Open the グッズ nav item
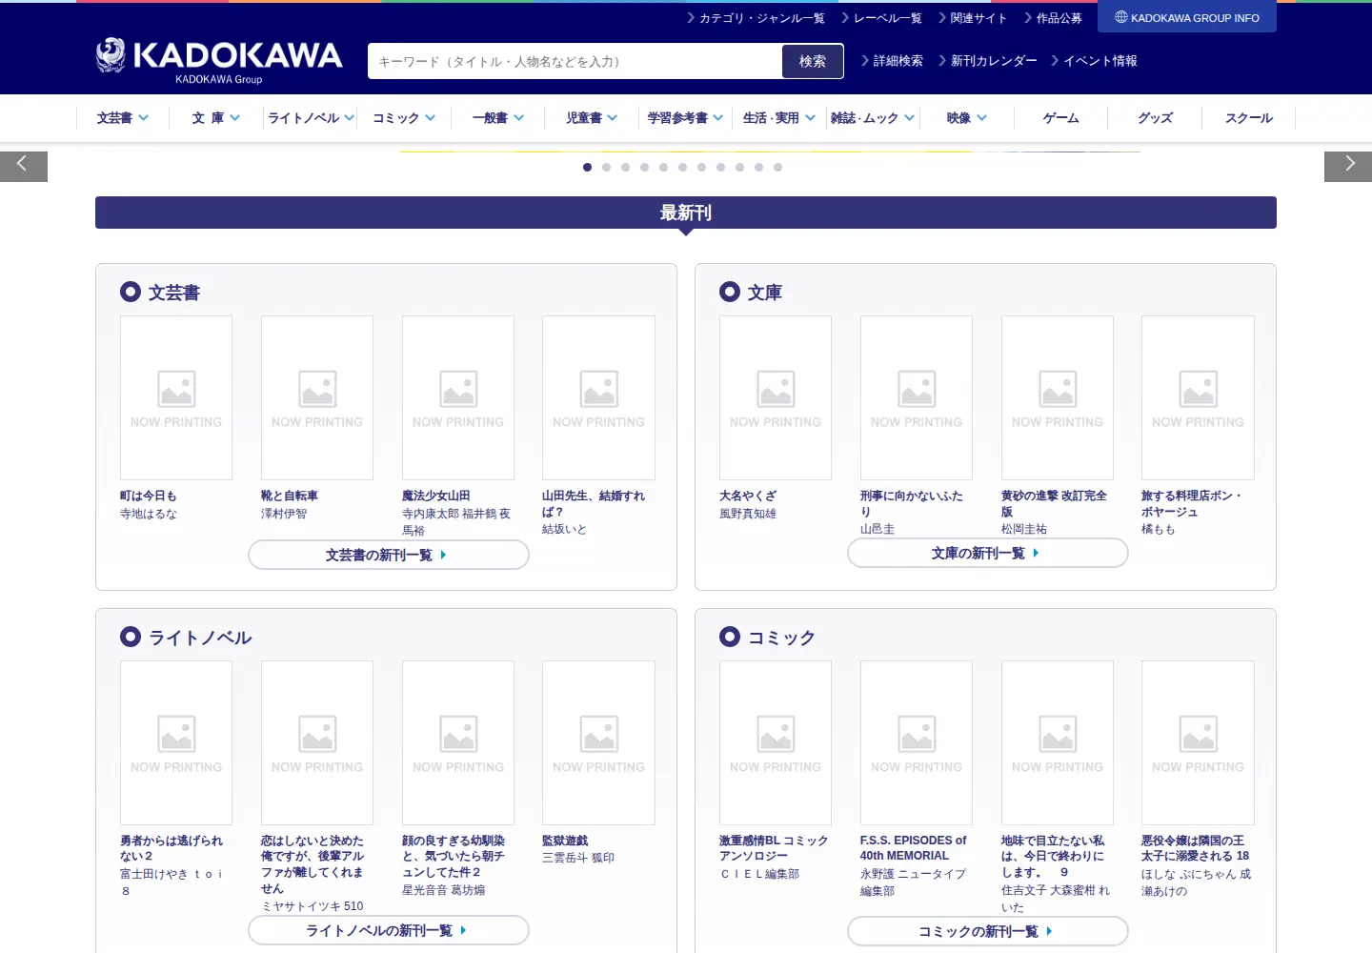Viewport: 1372px width, 953px height. click(1155, 118)
